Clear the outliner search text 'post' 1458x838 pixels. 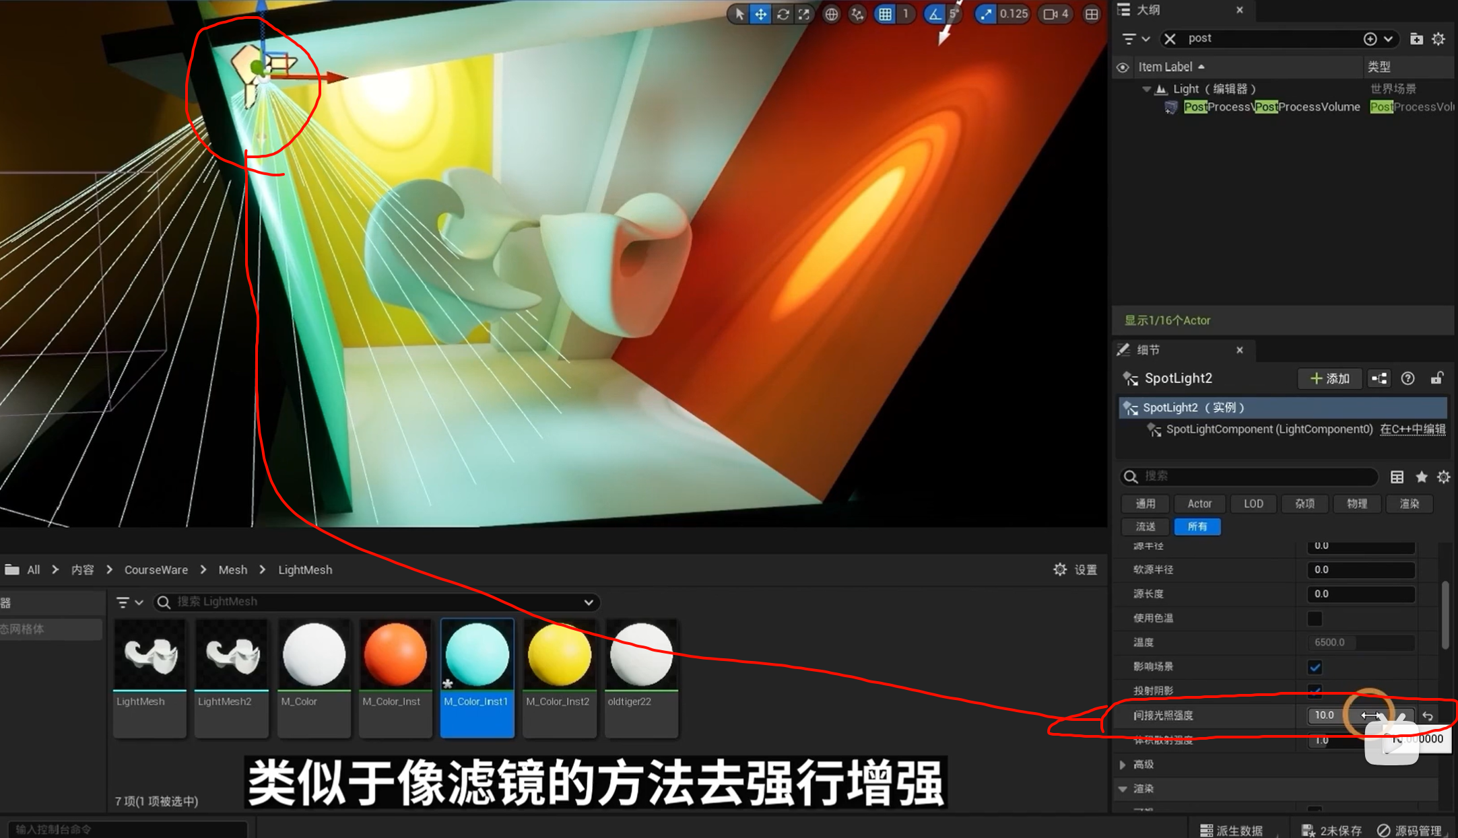click(1170, 39)
